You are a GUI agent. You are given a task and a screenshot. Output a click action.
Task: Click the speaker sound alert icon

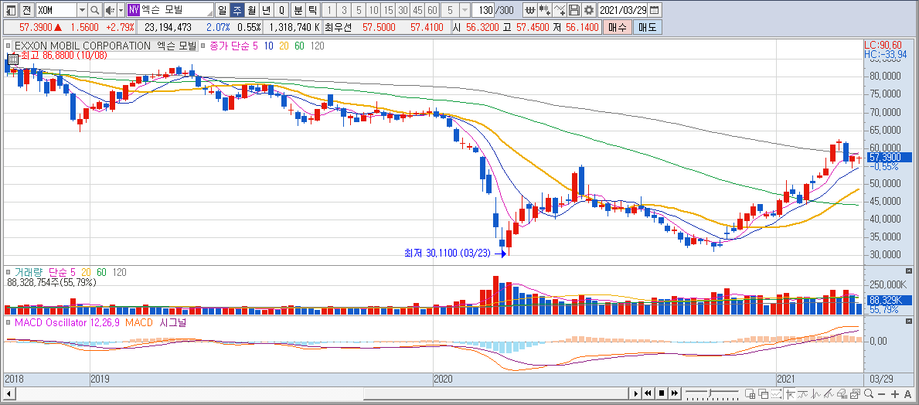[x=111, y=10]
